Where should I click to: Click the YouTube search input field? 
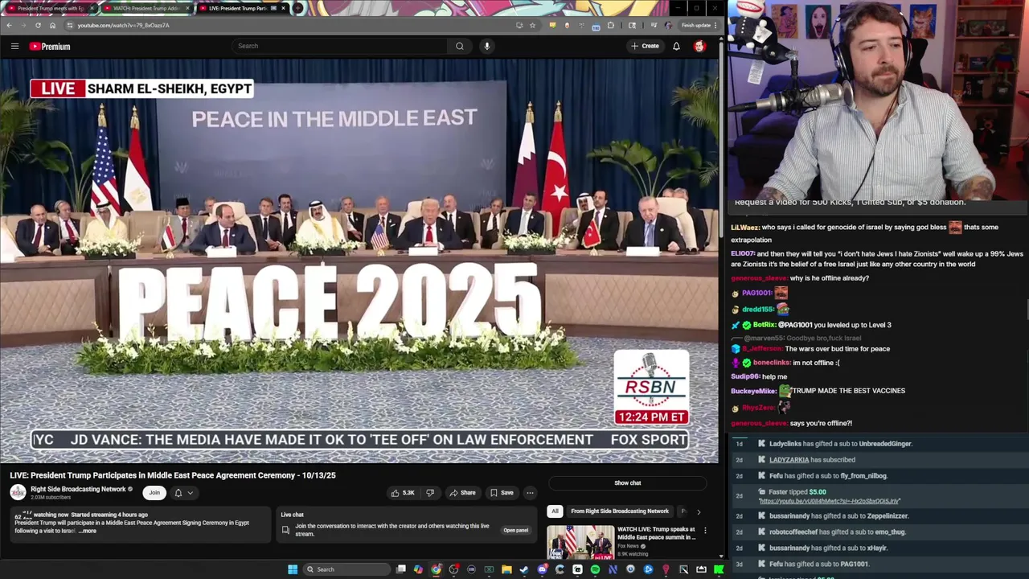pos(340,46)
